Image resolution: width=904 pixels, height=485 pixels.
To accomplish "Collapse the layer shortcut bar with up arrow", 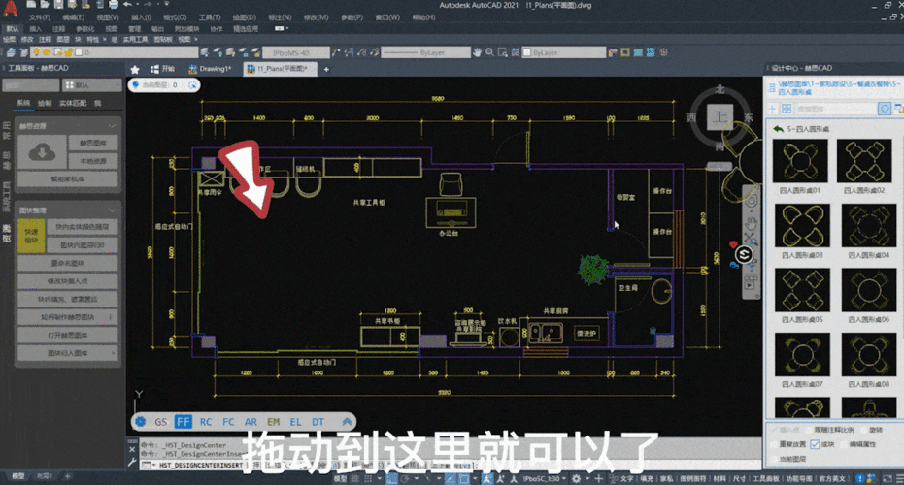I will pyautogui.click(x=347, y=422).
